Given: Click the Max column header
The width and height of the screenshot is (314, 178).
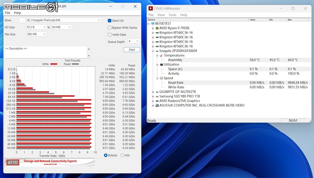Looking at the screenshot, I should 297,20.
